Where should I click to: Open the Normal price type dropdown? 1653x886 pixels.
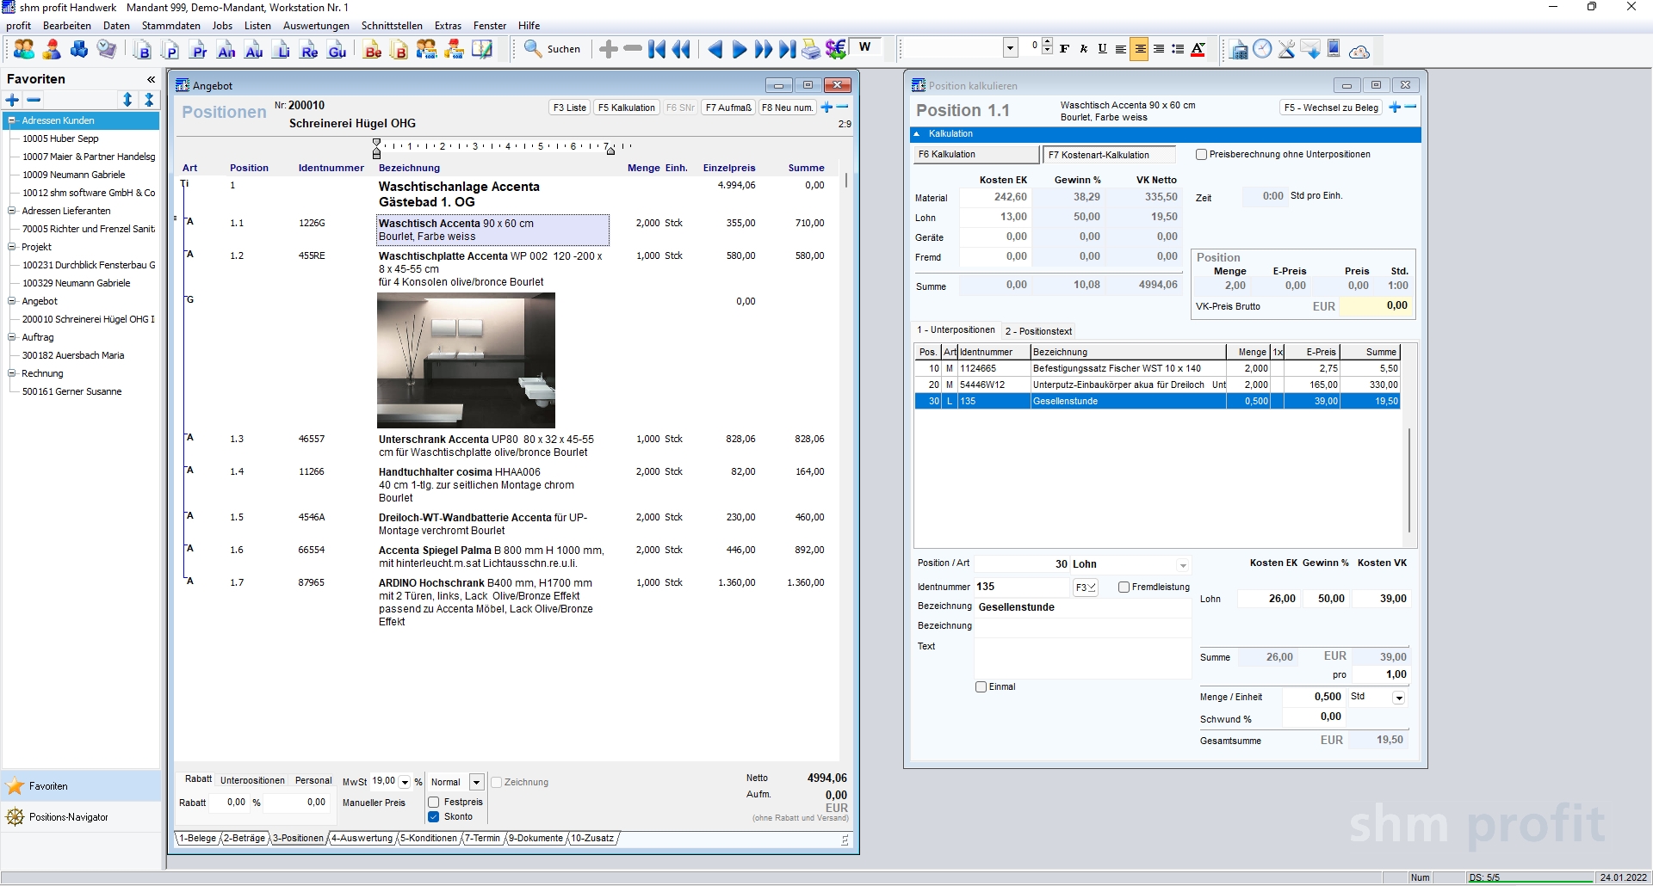coord(476,783)
